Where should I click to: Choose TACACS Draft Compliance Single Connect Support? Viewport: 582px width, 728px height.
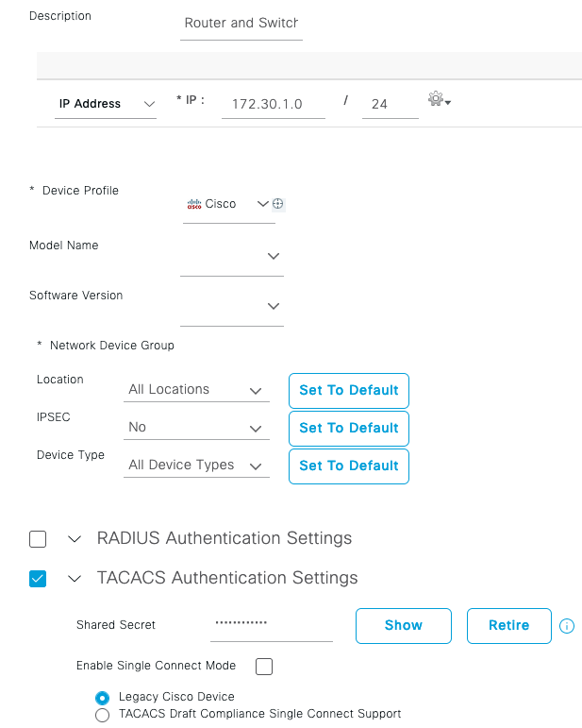tap(102, 715)
